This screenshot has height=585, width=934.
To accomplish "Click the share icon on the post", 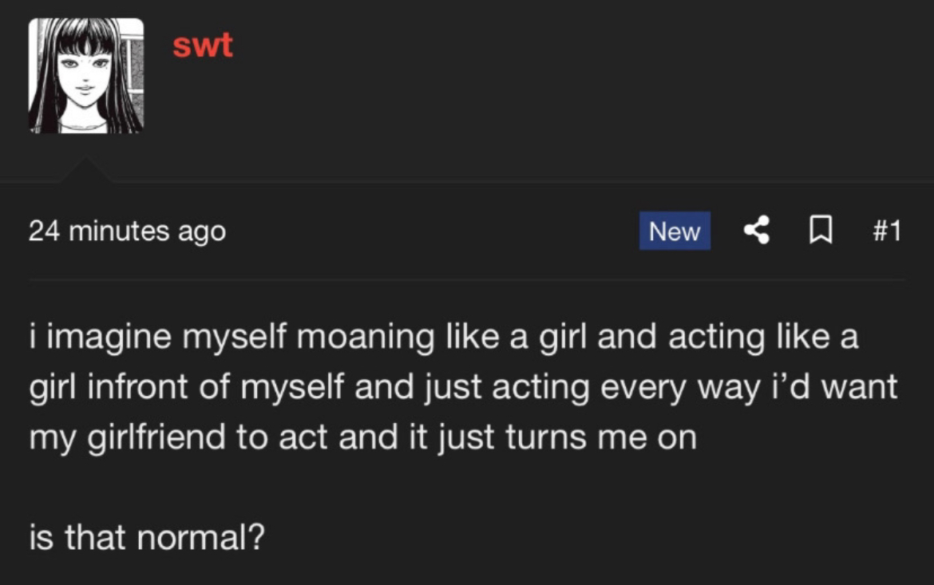I will 757,231.
